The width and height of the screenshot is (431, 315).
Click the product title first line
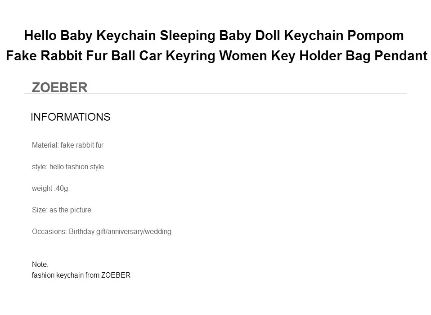(214, 36)
